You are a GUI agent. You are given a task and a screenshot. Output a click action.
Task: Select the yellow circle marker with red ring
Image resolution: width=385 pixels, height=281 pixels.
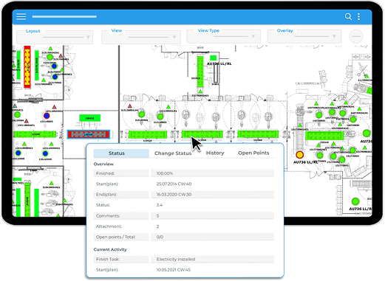pyautogui.click(x=299, y=155)
